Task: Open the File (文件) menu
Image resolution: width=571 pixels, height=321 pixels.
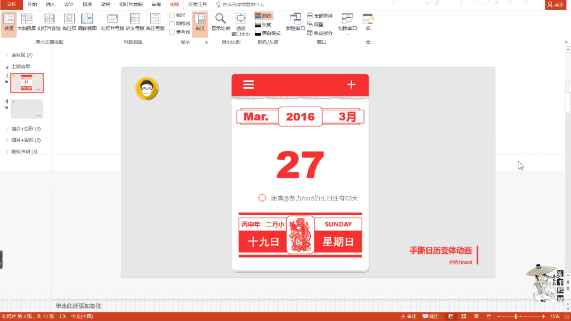Action: tap(11, 4)
